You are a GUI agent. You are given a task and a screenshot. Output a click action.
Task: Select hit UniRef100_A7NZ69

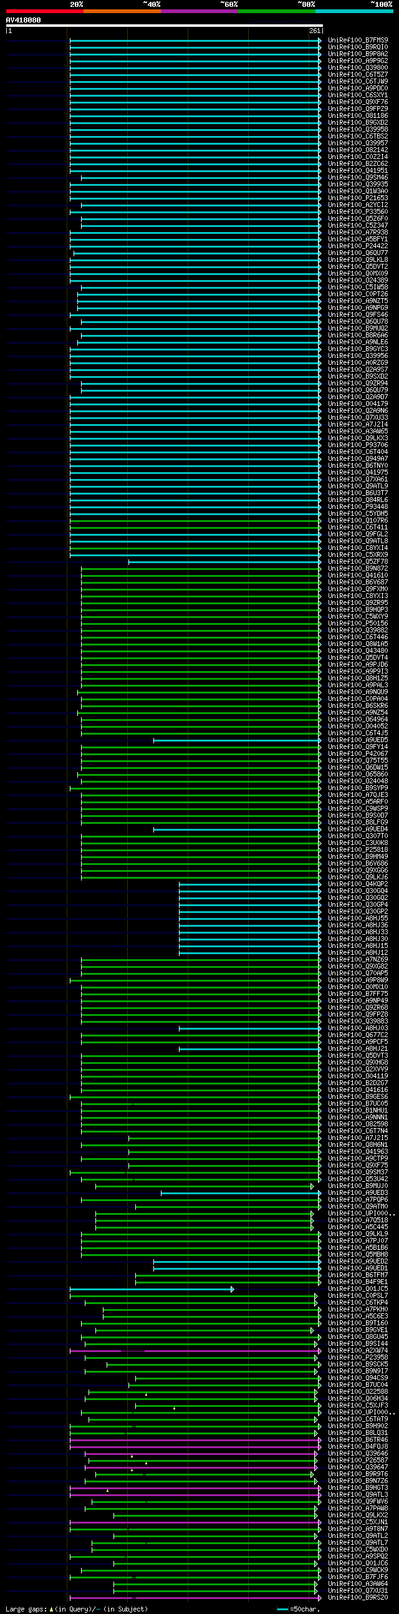pyautogui.click(x=358, y=960)
